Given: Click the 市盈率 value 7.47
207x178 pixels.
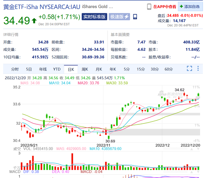Looking at the screenshot, I should click(x=141, y=42).
